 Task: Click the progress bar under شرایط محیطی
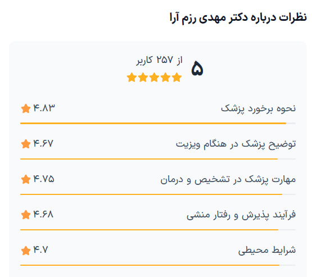[x=158, y=265]
